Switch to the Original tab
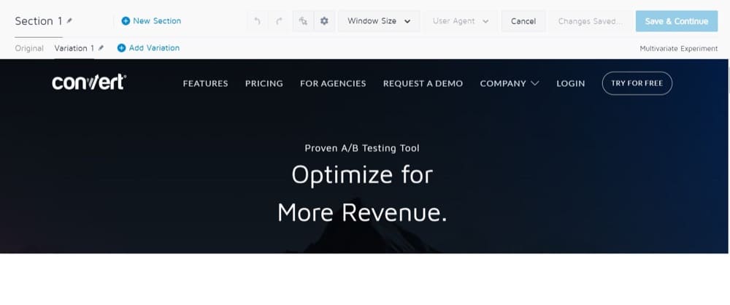Screen dimensions: 730x305 29,48
